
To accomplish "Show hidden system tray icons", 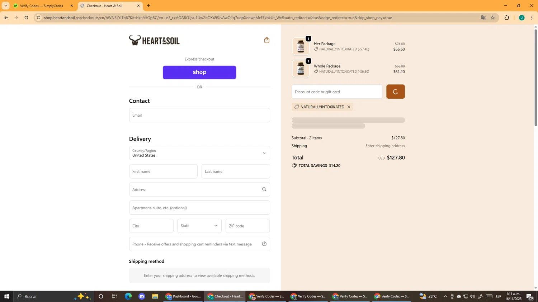I will [x=445, y=297].
